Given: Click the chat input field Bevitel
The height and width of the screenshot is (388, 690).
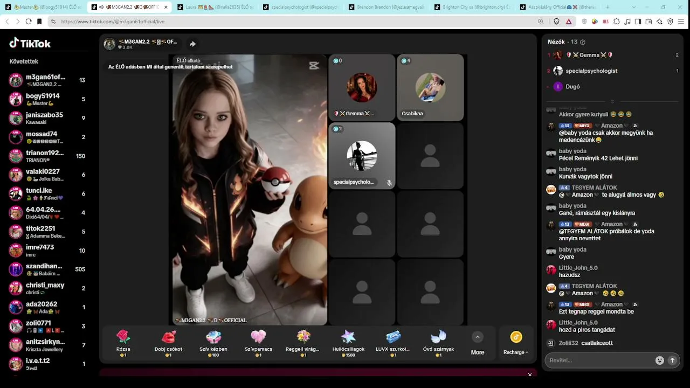Looking at the screenshot, I should coord(598,361).
